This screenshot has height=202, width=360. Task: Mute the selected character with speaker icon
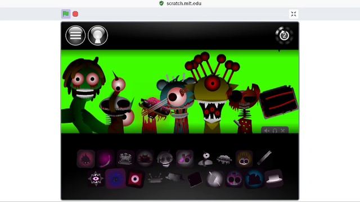coord(266,131)
